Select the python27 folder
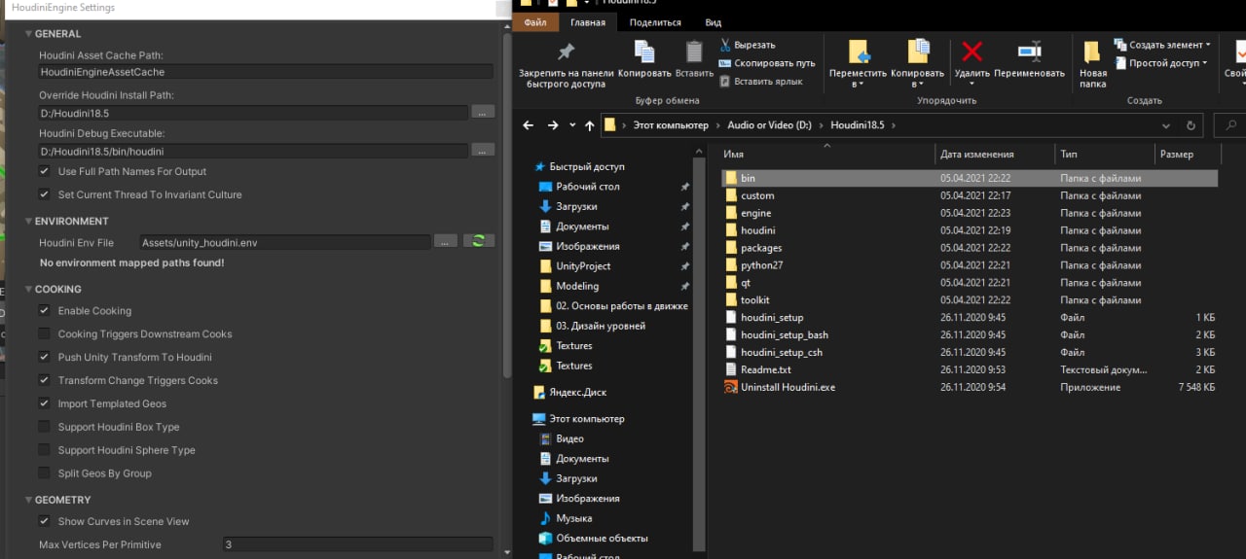 761,265
